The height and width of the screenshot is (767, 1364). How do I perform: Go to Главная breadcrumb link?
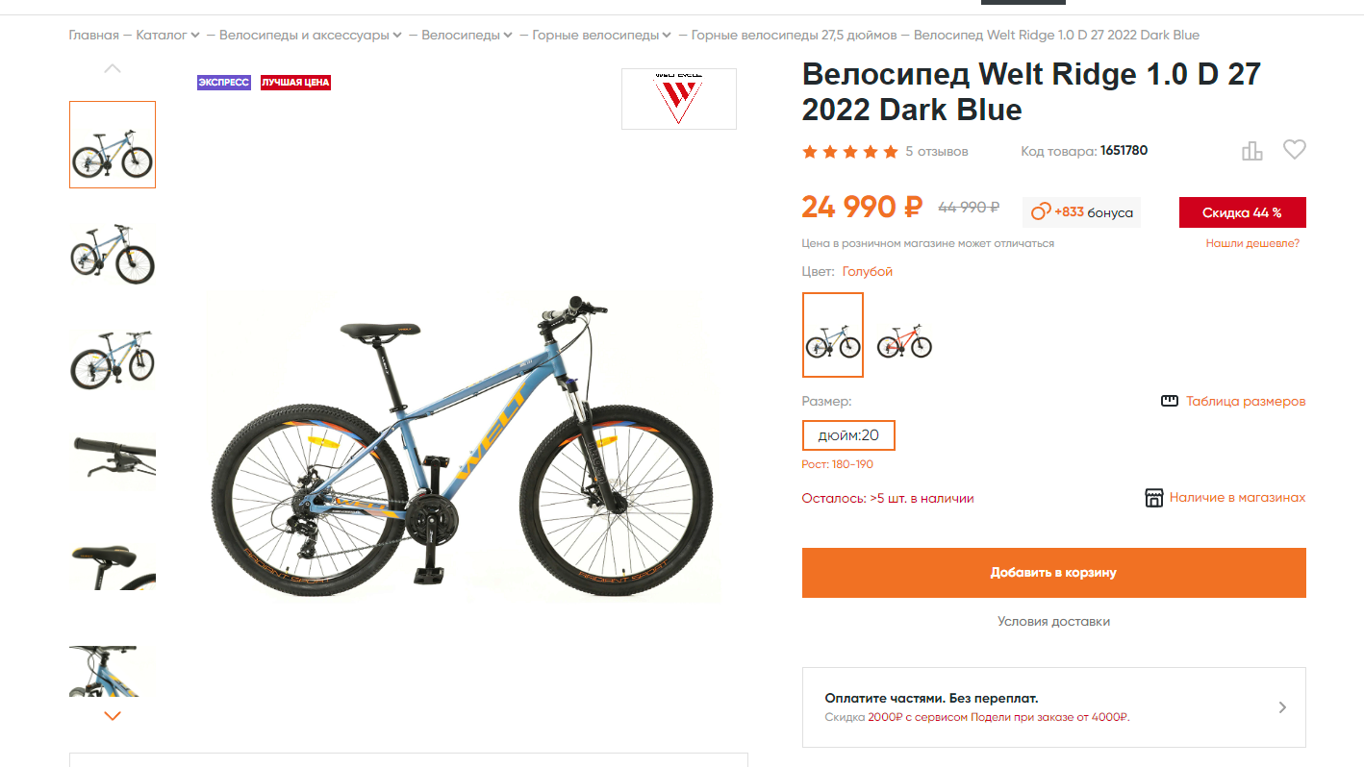point(93,35)
